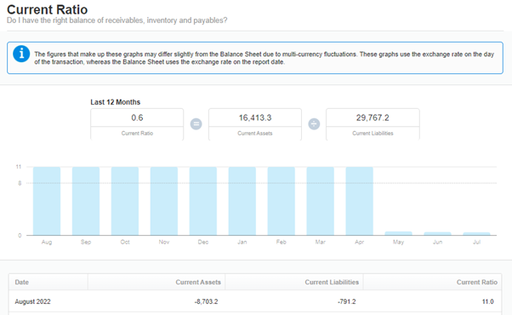Click the Feb bar in the chart
Viewport: 512px width, 315px height.
tap(282, 201)
